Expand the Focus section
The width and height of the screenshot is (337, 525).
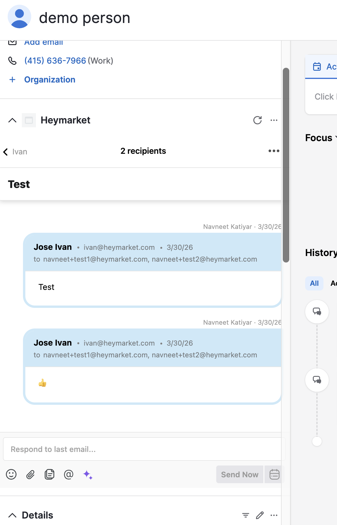point(321,138)
